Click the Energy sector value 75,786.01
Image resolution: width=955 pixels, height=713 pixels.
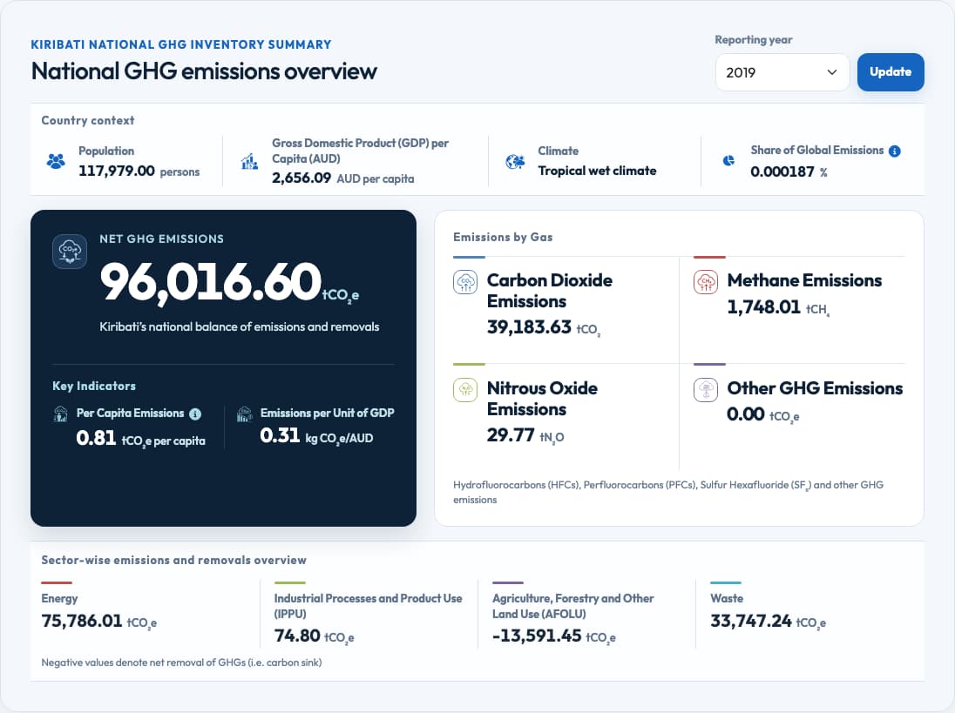click(82, 621)
